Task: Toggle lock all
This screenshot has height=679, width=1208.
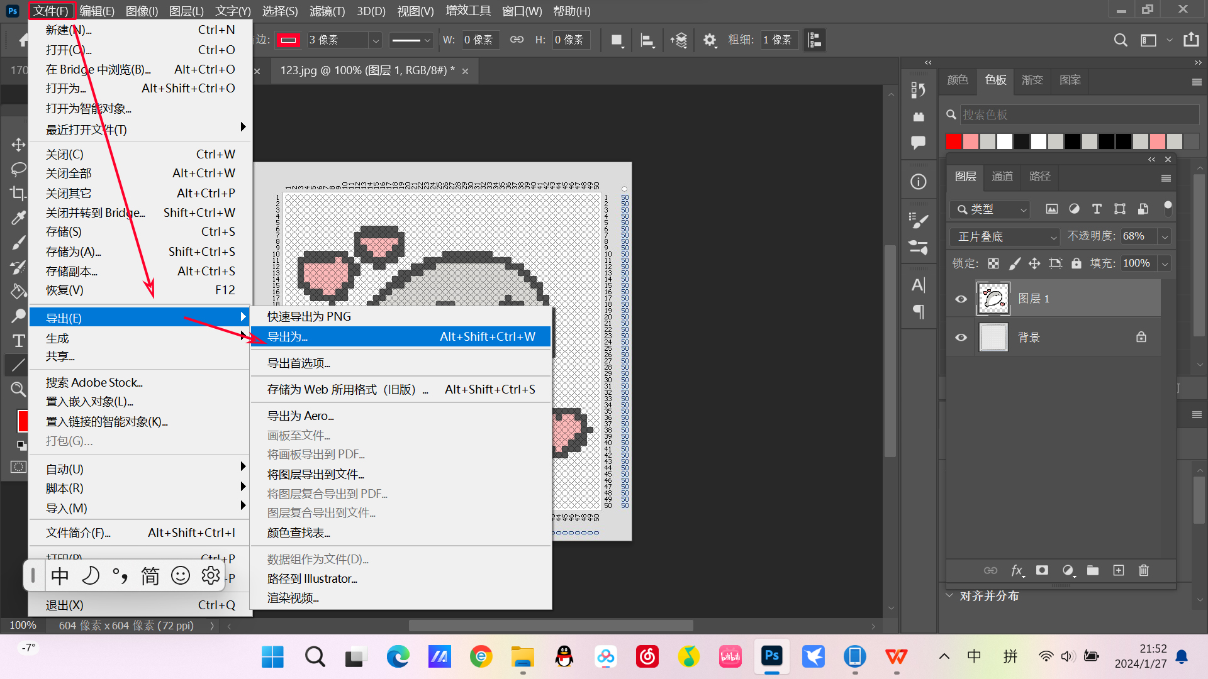Action: point(1077,263)
